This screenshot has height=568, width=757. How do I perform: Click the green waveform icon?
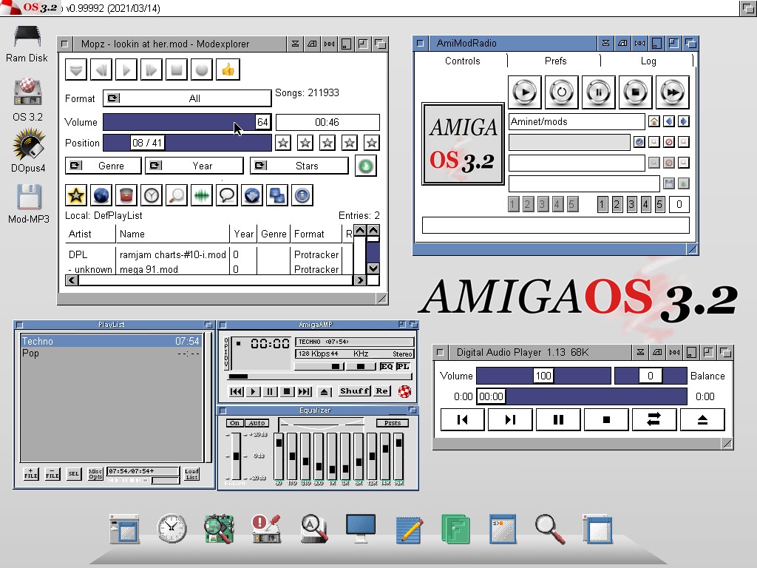coord(202,195)
